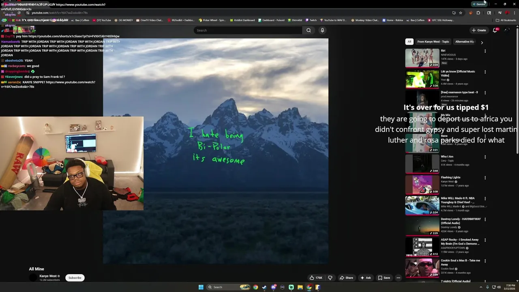Click the volume icon in system tray
Image resolution: width=519 pixels, height=292 pixels.
coord(499,287)
